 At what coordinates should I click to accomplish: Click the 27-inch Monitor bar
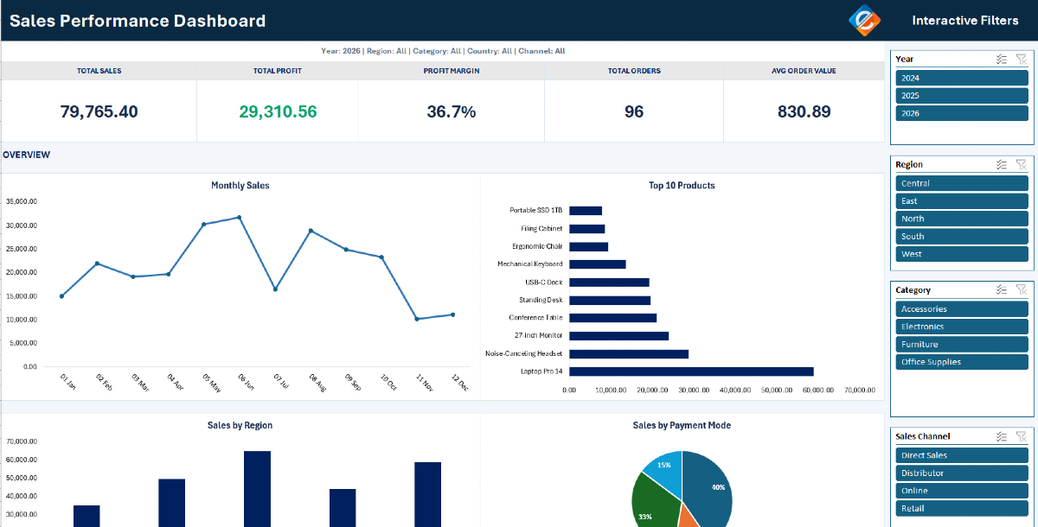coord(618,336)
